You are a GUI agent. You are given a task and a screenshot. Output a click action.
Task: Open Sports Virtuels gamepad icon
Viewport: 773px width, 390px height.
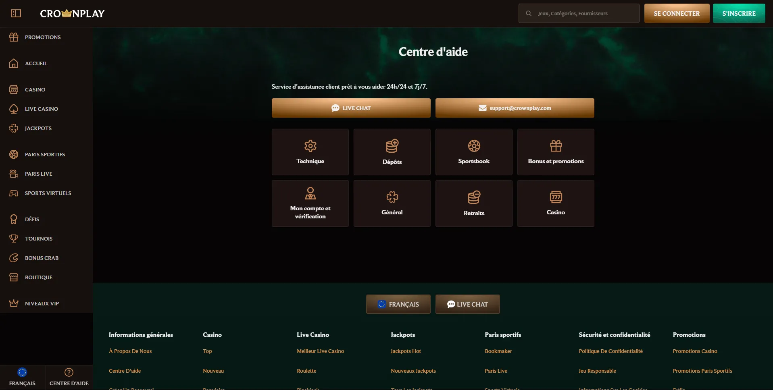[14, 193]
